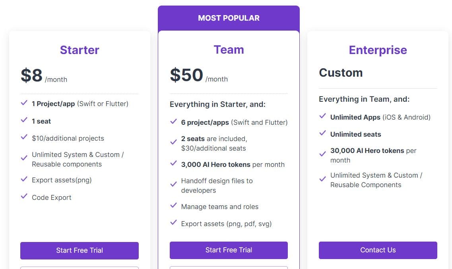Select the "Team" plan heading
This screenshot has height=269, width=452.
229,49
